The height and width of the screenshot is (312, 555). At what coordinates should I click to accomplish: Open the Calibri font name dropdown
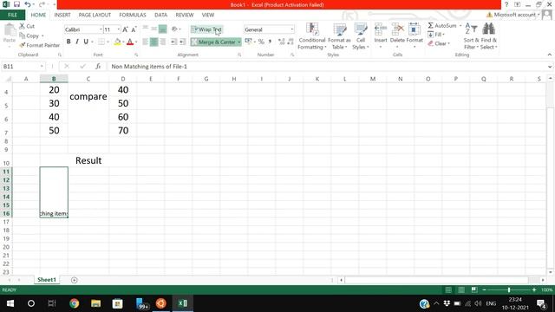pos(101,29)
